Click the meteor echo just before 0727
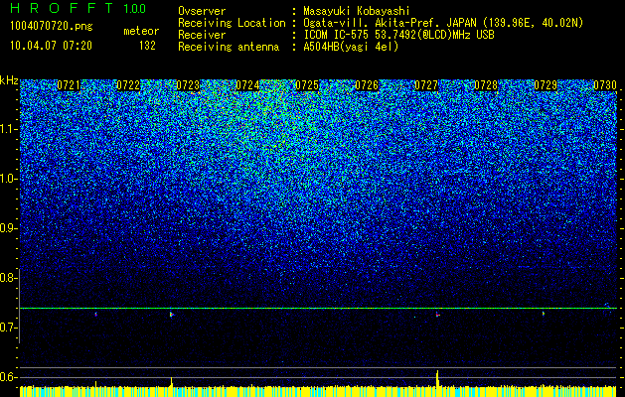 click(437, 315)
